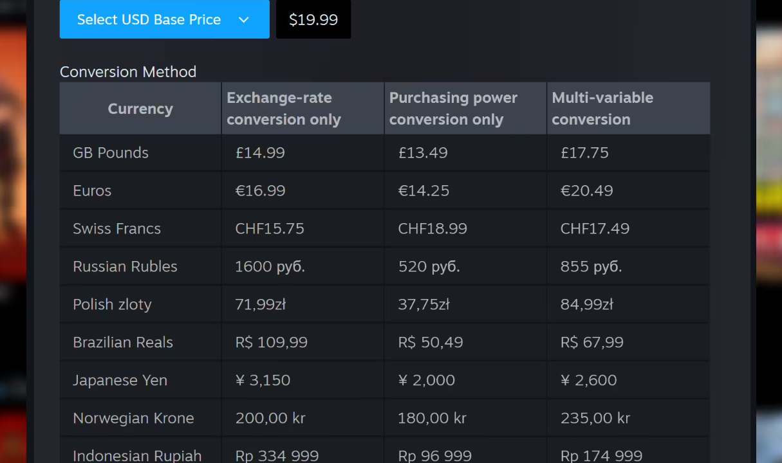Click the Conversion Method heading text

[x=128, y=72]
